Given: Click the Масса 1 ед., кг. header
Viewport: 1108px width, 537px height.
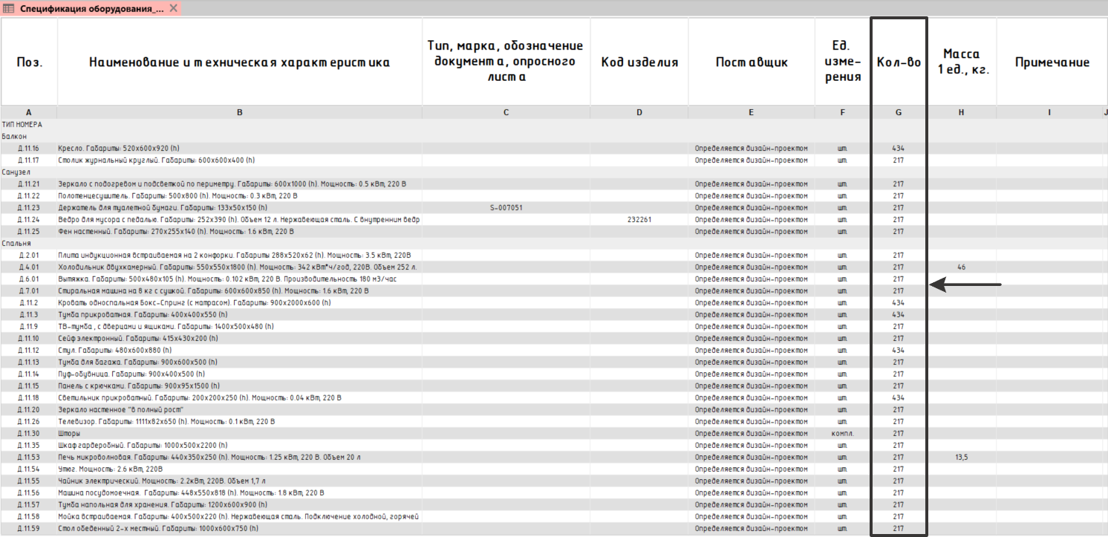Looking at the screenshot, I should pos(961,62).
